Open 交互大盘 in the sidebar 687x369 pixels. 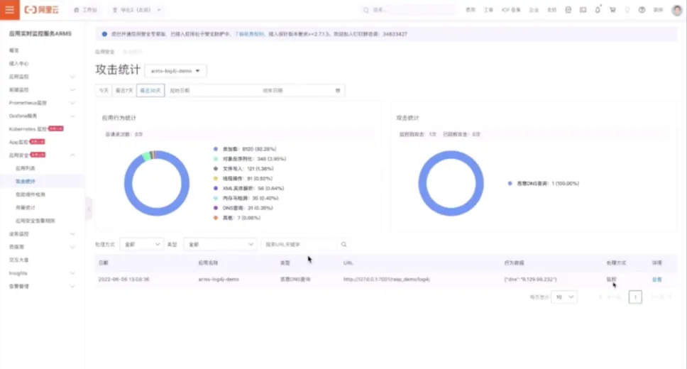tap(19, 260)
